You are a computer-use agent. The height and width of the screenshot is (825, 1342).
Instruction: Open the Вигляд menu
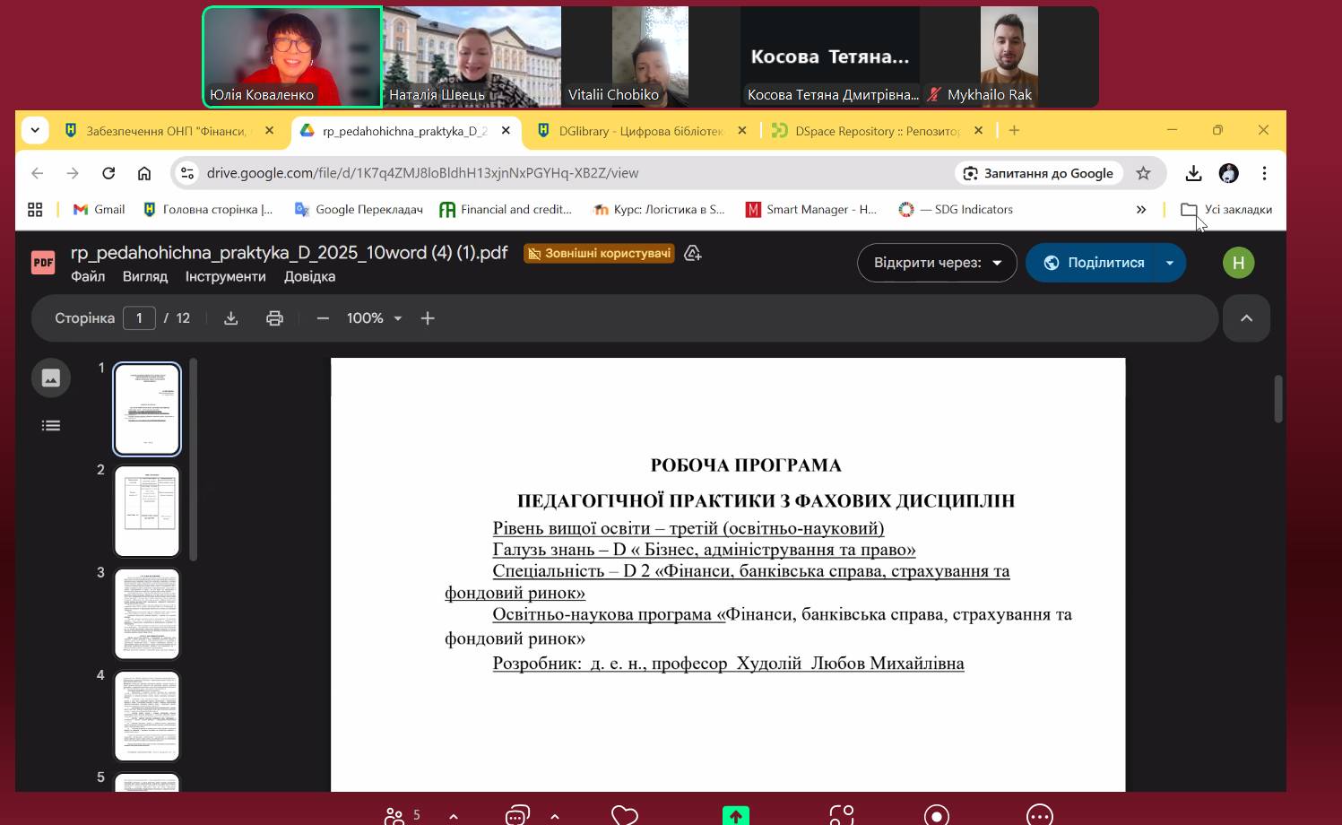tap(145, 276)
